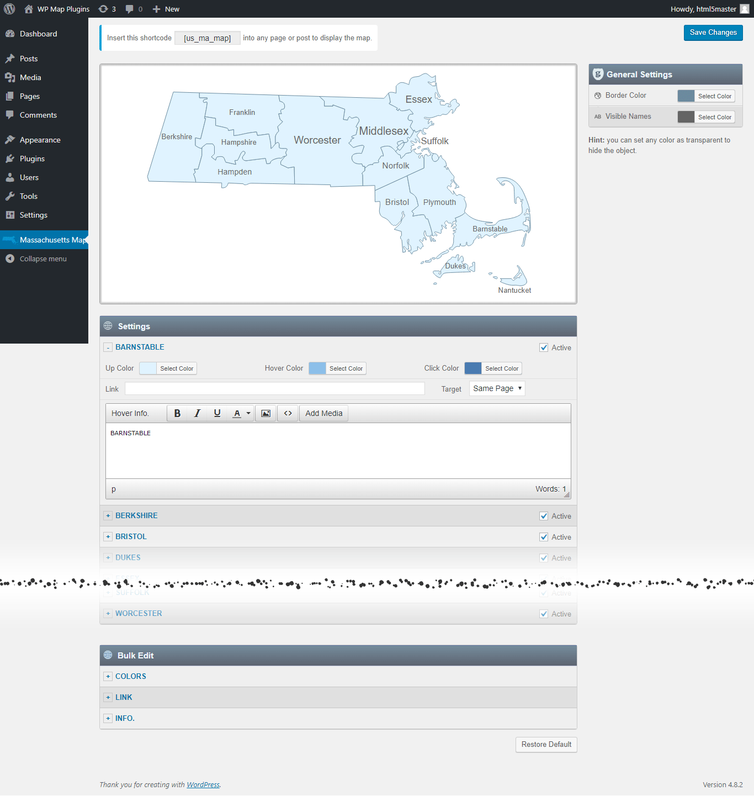Image resolution: width=754 pixels, height=796 pixels.
Task: Click the Up Color swatch
Action: pos(148,368)
